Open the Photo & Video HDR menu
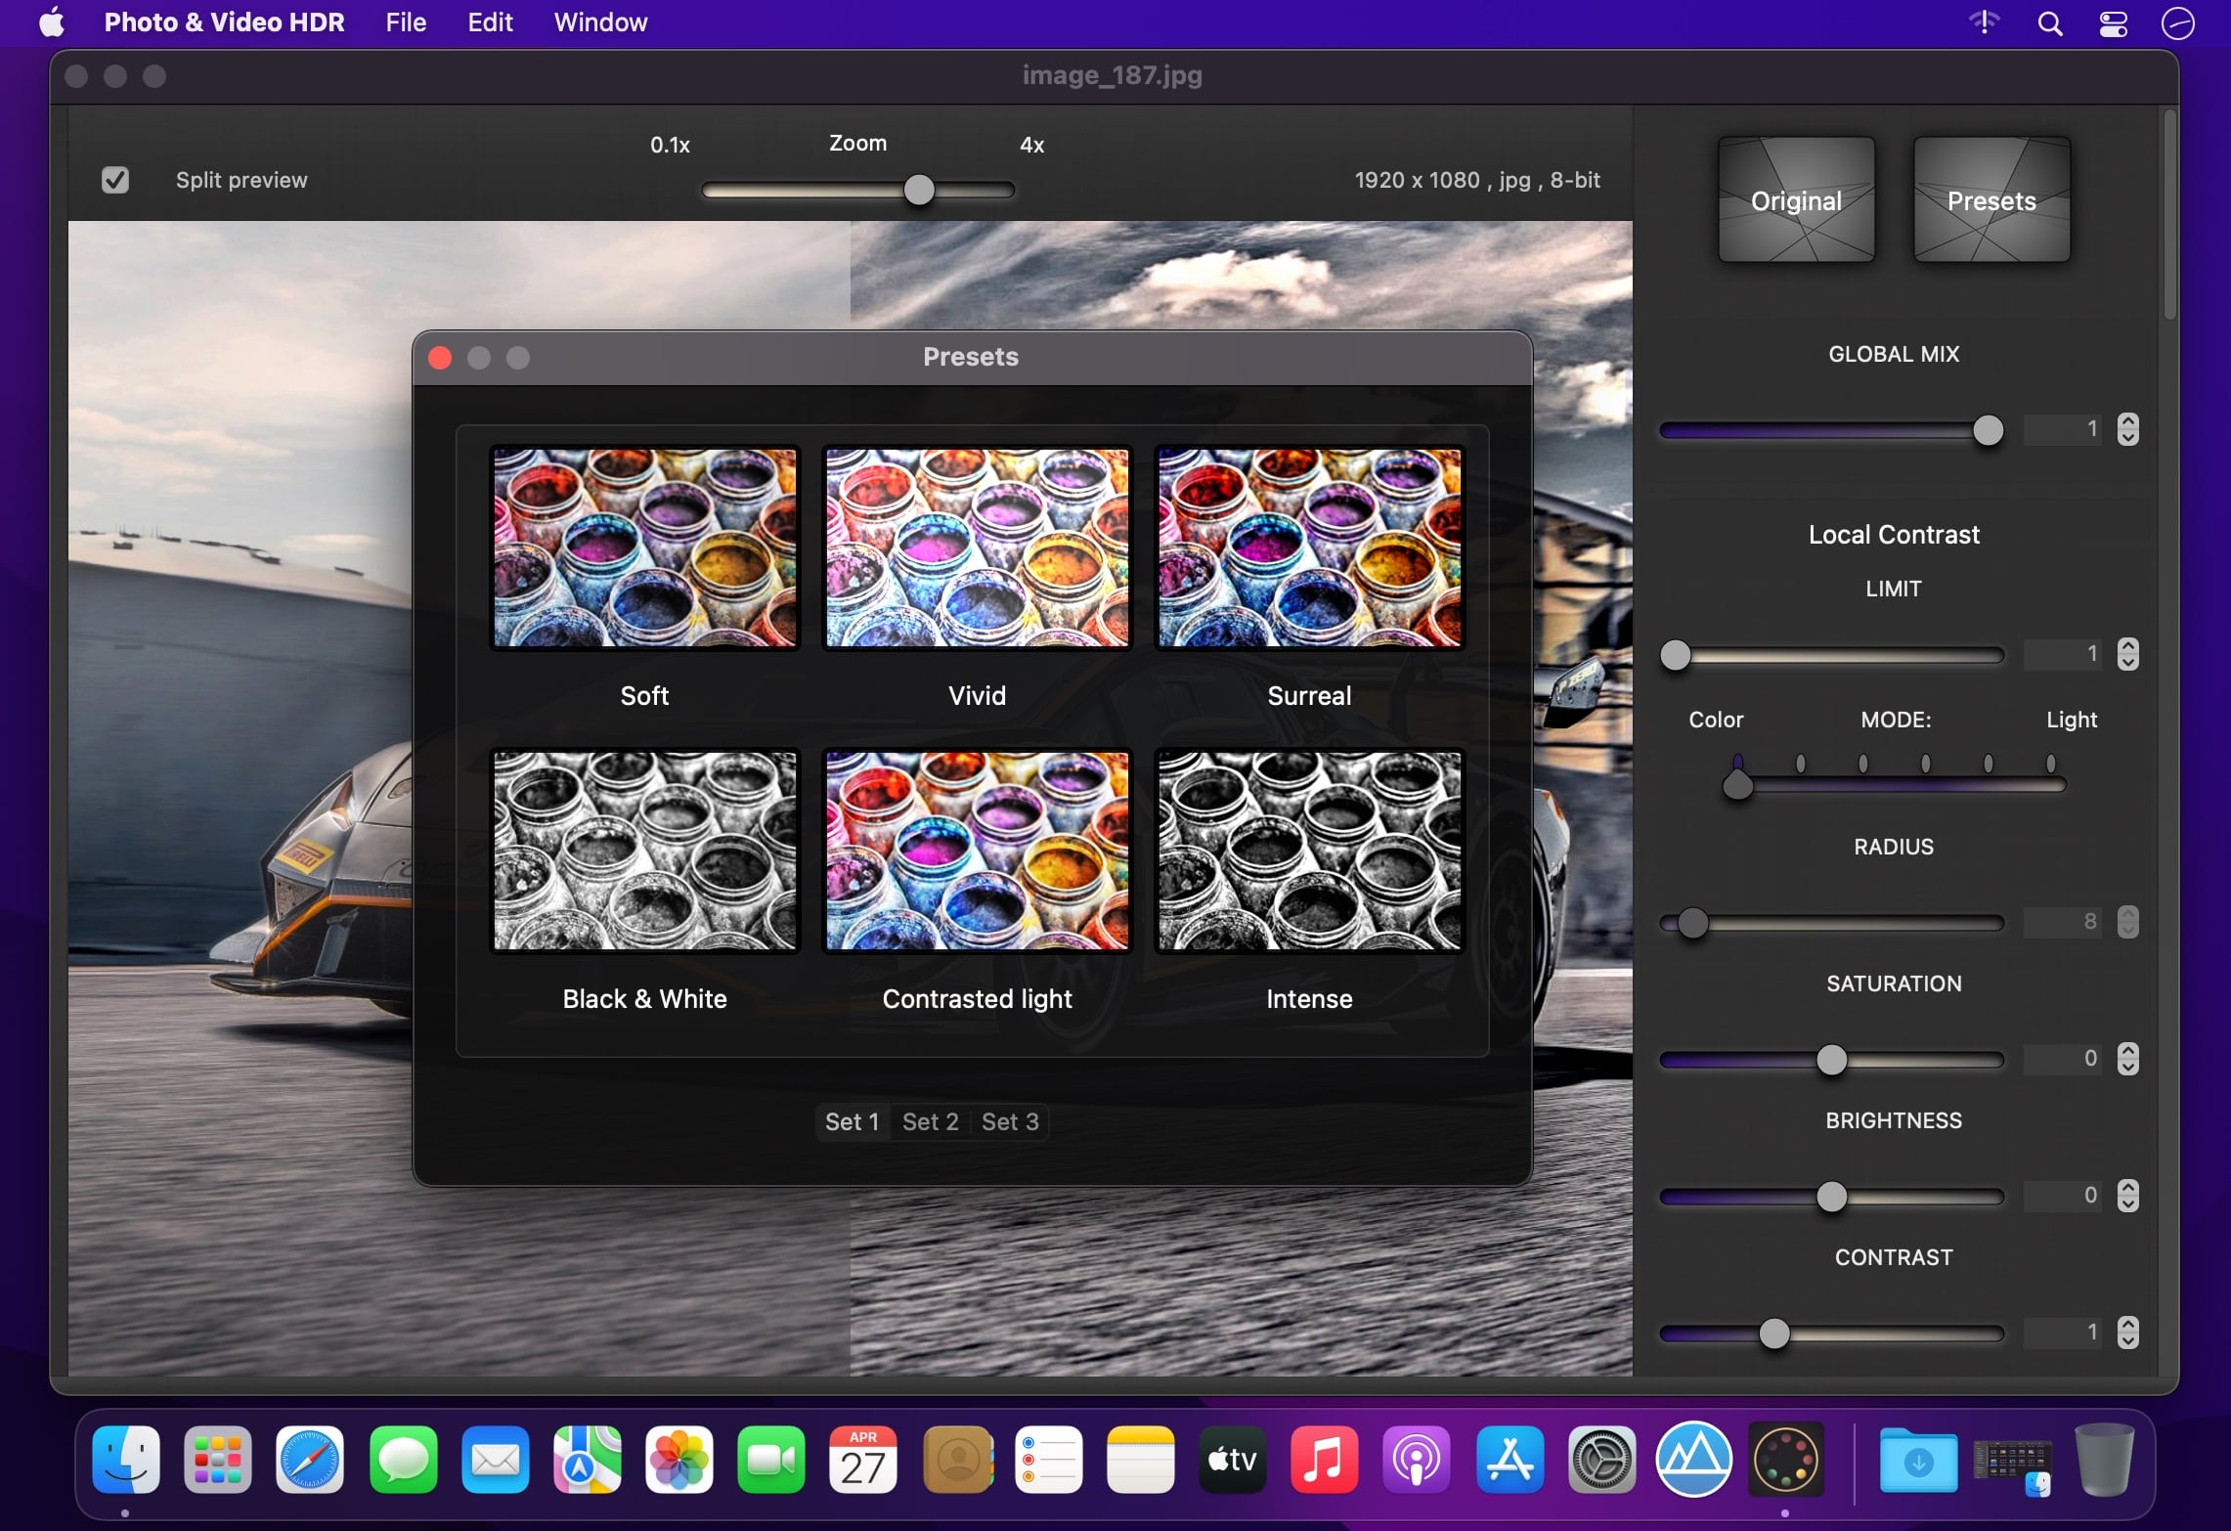Viewport: 2231px width, 1531px height. coord(224,22)
